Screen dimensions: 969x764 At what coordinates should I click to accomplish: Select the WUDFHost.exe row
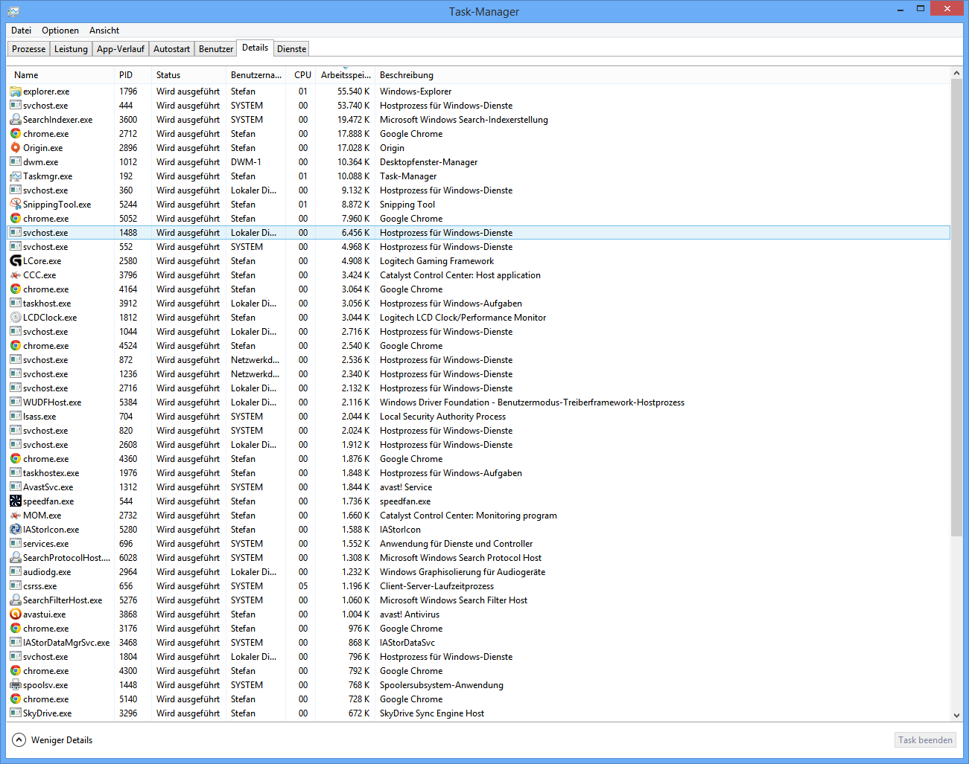pos(479,402)
